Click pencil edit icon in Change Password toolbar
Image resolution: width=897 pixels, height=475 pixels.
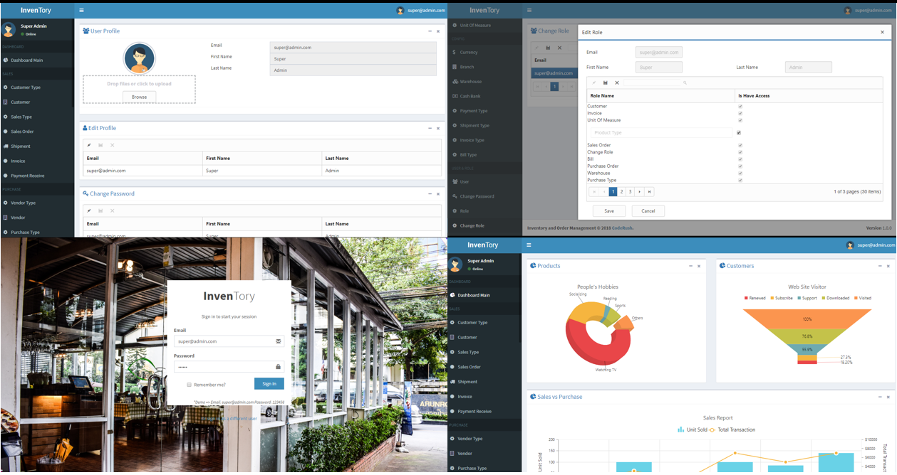tap(89, 210)
